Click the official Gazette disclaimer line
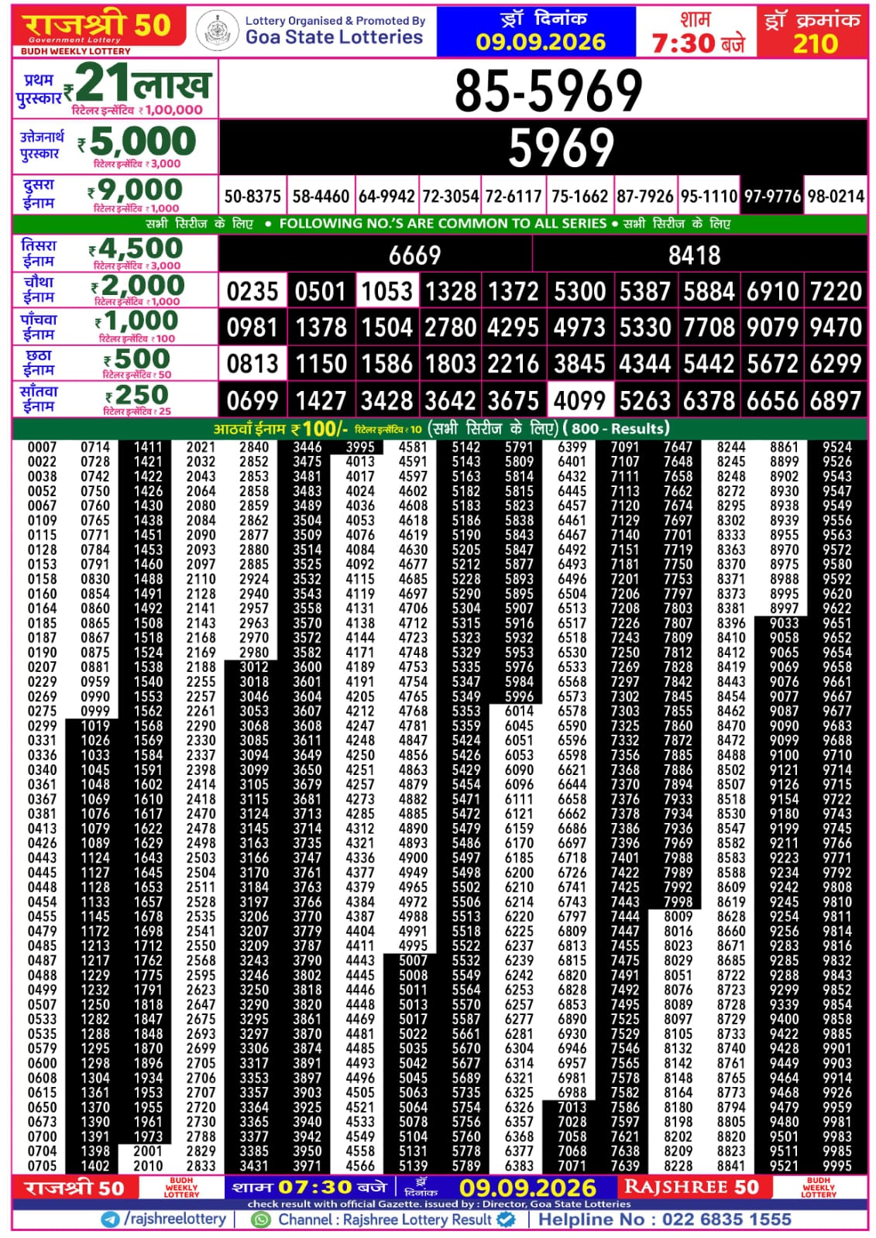The image size is (876, 1238). (439, 1204)
